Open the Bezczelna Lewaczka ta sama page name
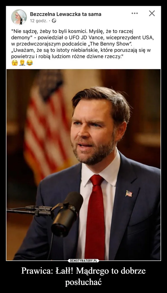The image size is (167, 293). point(66,14)
